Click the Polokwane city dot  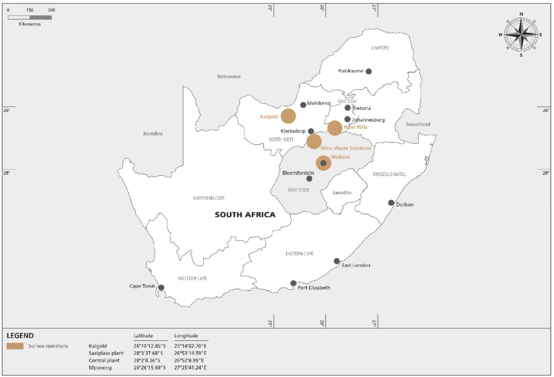[369, 71]
